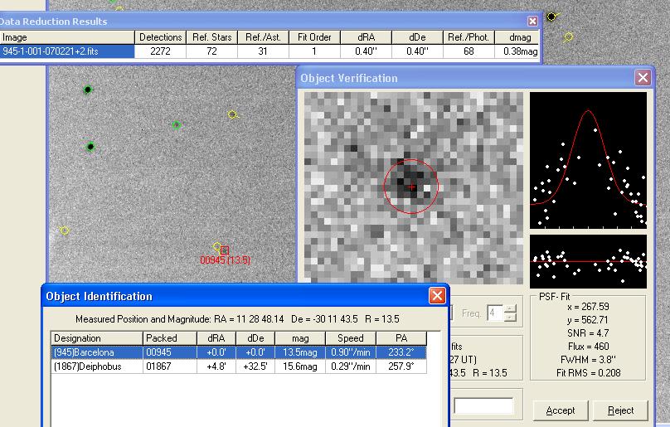Click the Detections value 2272

point(161,51)
